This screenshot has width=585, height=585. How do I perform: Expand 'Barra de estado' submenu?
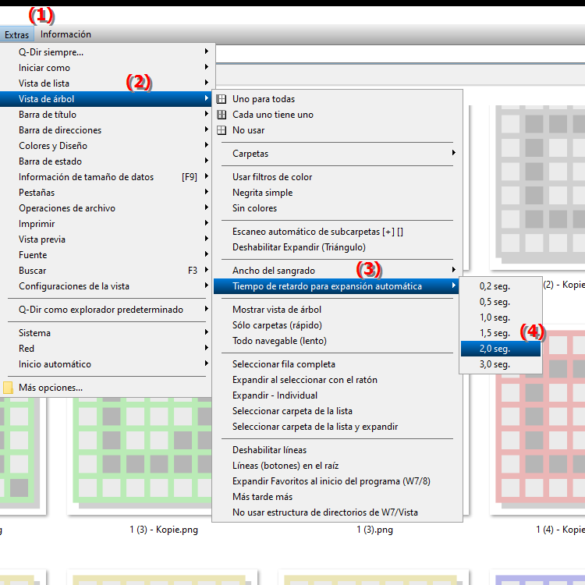pos(106,161)
